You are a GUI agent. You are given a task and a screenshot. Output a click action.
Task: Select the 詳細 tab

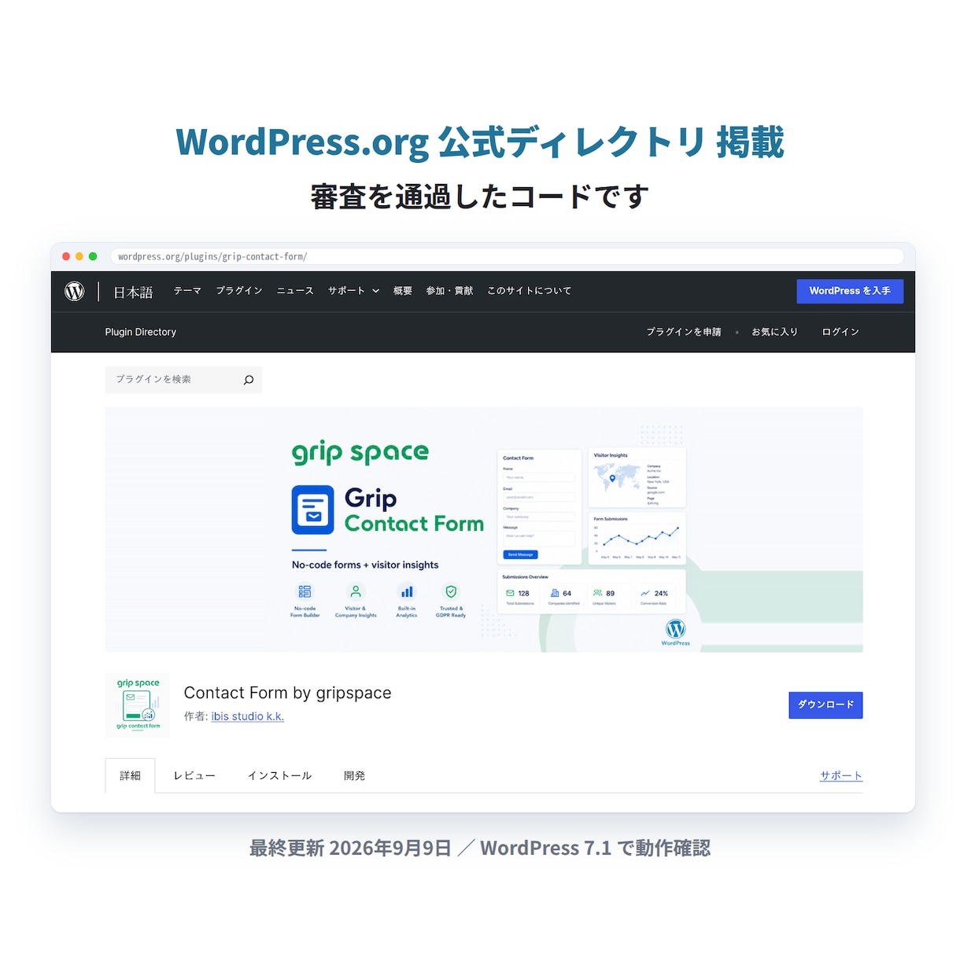click(x=130, y=775)
